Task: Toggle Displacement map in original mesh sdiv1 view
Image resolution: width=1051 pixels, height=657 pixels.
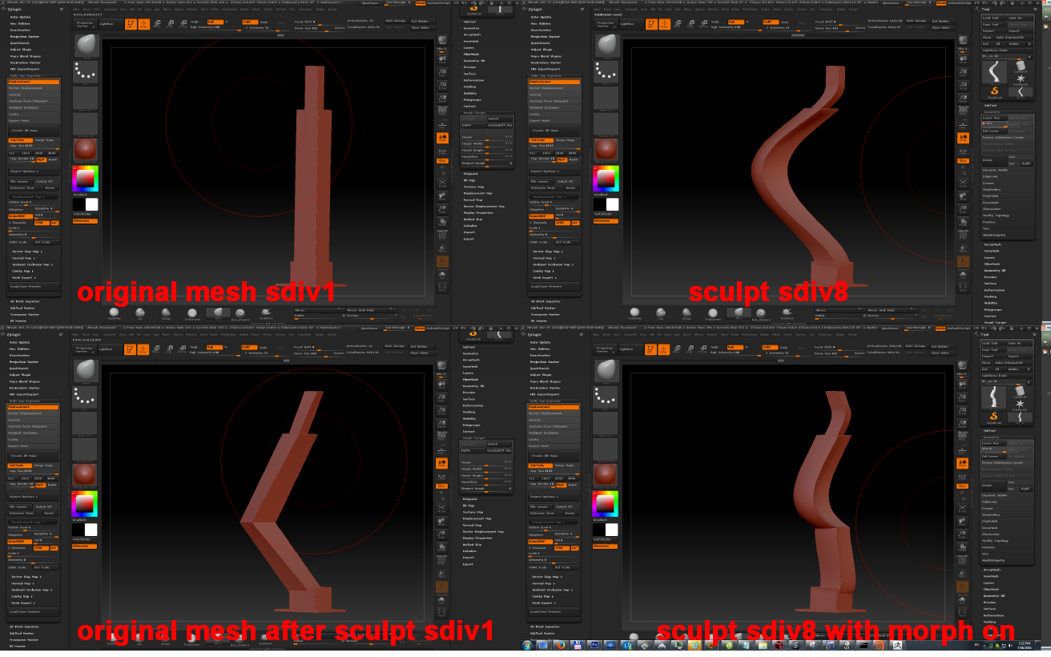Action: tap(34, 82)
